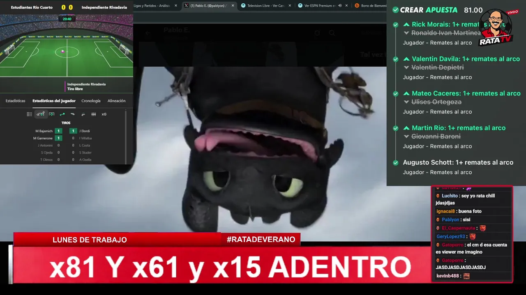
Task: Click the #RATADEVERANO hashtag banner
Action: (x=261, y=240)
